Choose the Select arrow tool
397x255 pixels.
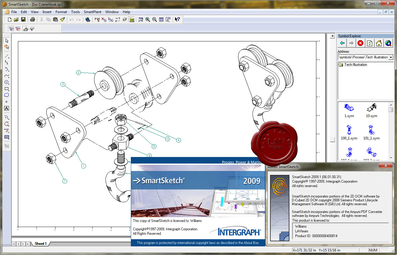[x=7, y=41]
